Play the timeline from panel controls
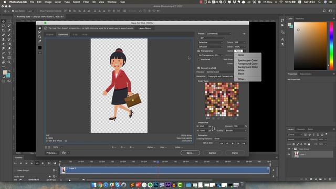Screen dimensions: 336x189 [x=26, y=163]
